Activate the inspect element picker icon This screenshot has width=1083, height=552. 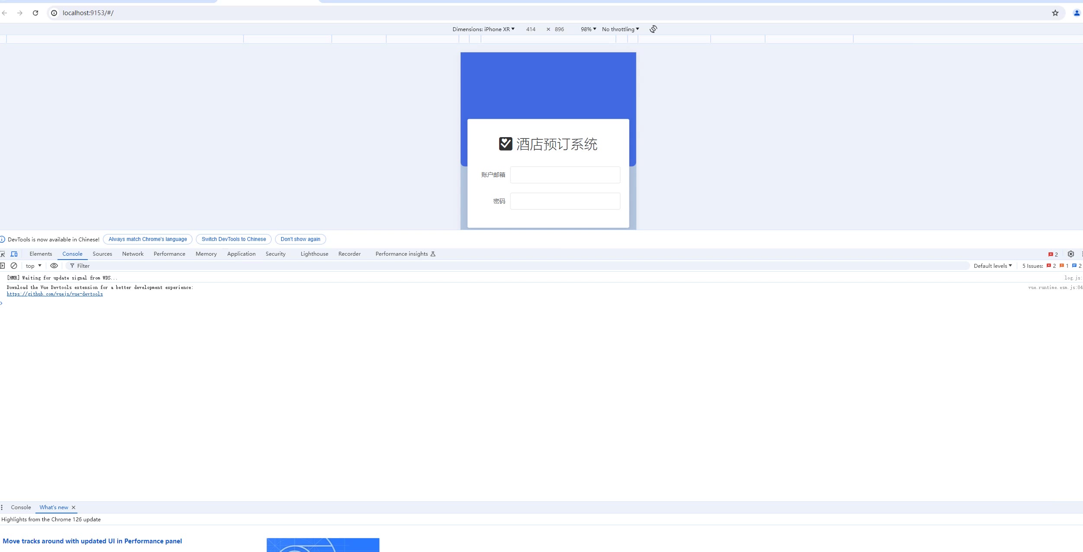[3, 254]
